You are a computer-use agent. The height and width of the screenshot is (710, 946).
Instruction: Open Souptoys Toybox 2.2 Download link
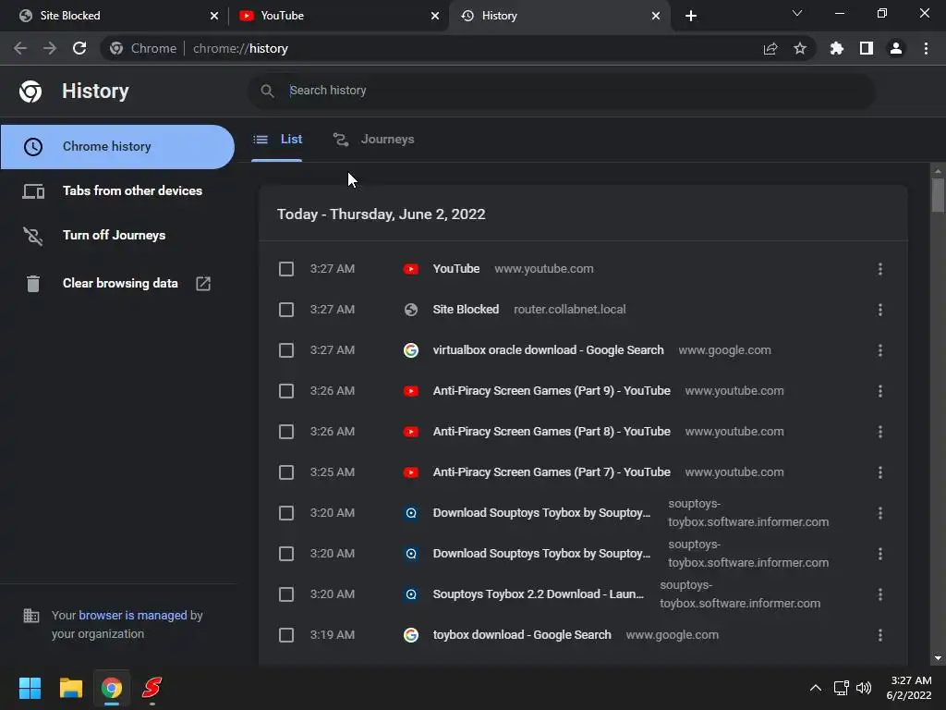[x=539, y=594]
